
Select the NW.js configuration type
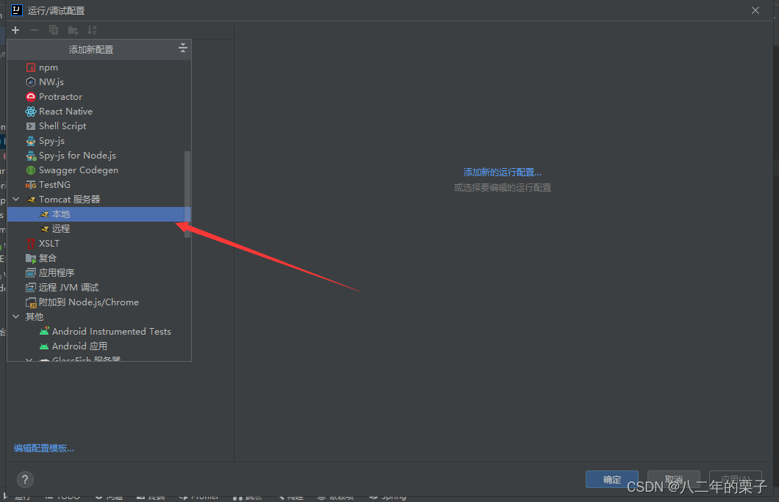click(x=99, y=82)
